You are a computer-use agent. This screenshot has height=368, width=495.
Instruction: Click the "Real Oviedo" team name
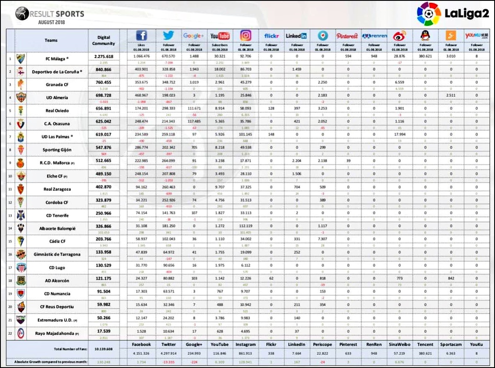click(x=57, y=111)
